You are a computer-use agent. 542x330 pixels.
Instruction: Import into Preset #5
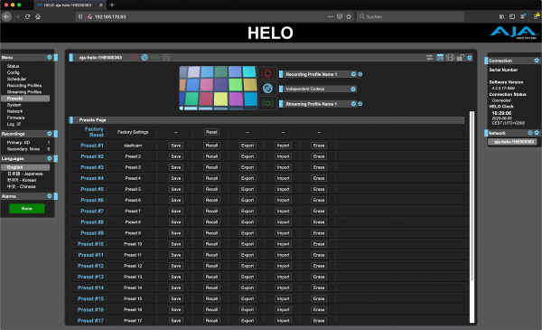pyautogui.click(x=283, y=189)
